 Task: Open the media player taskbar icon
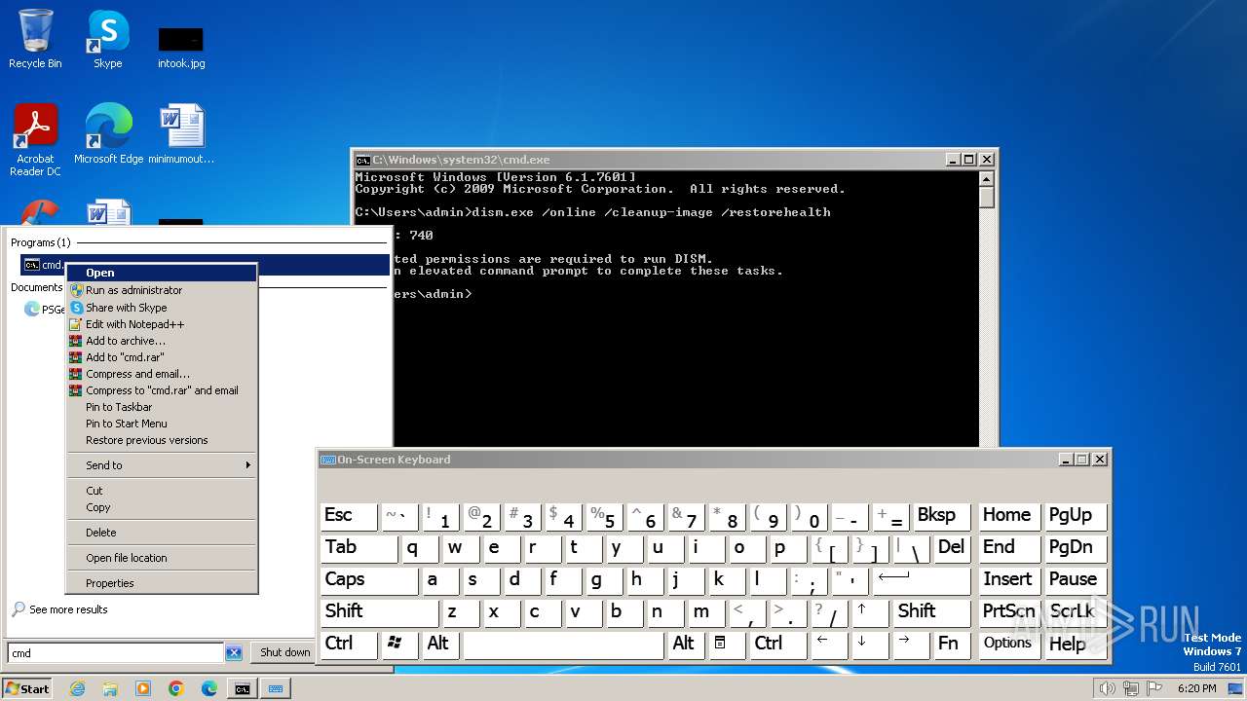pos(143,688)
